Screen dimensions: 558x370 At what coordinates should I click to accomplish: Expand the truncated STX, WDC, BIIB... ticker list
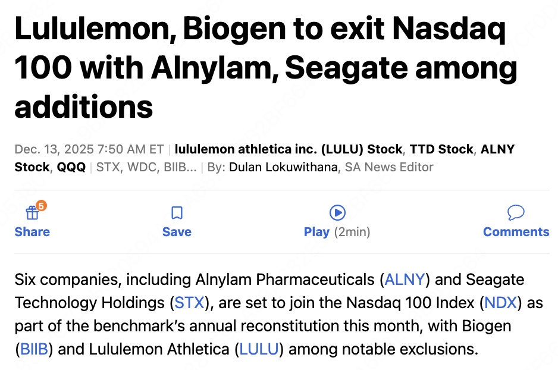(146, 167)
